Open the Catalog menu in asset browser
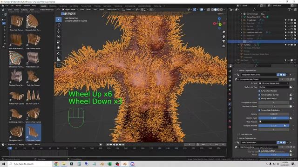 [24, 9]
